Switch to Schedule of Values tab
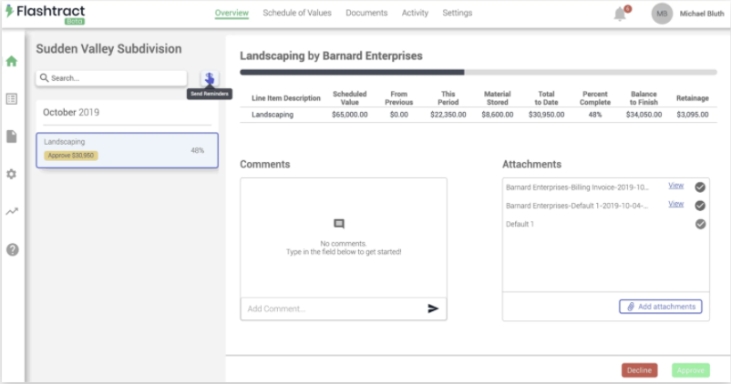731x384 pixels. tap(297, 14)
